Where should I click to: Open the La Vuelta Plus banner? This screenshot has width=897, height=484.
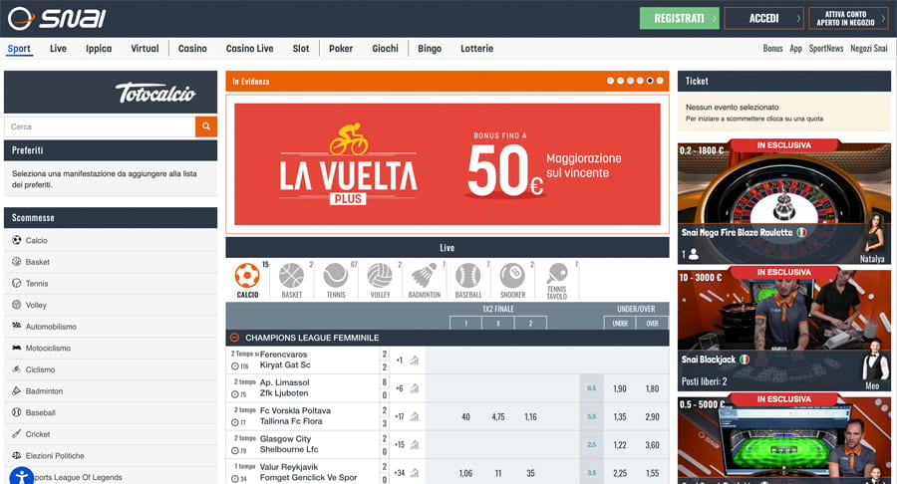(x=448, y=164)
